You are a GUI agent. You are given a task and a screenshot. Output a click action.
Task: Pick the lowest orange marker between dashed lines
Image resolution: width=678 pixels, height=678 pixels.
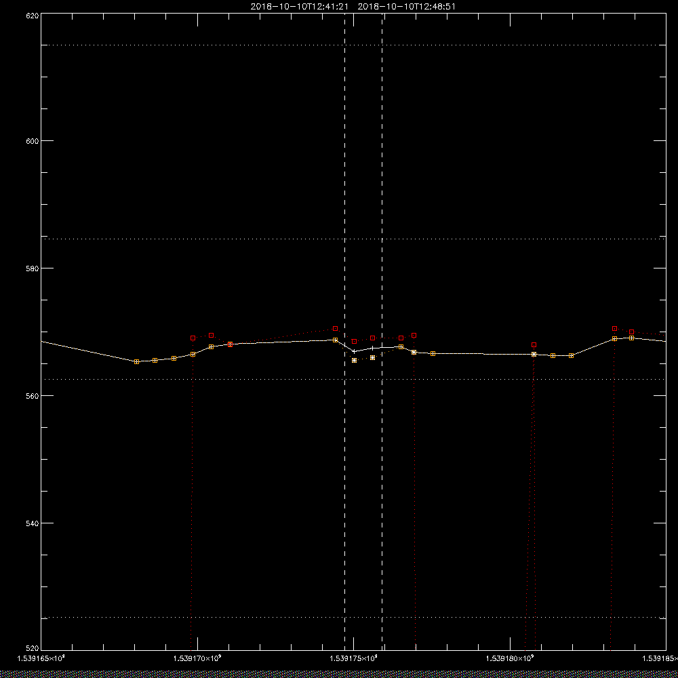(x=354, y=360)
